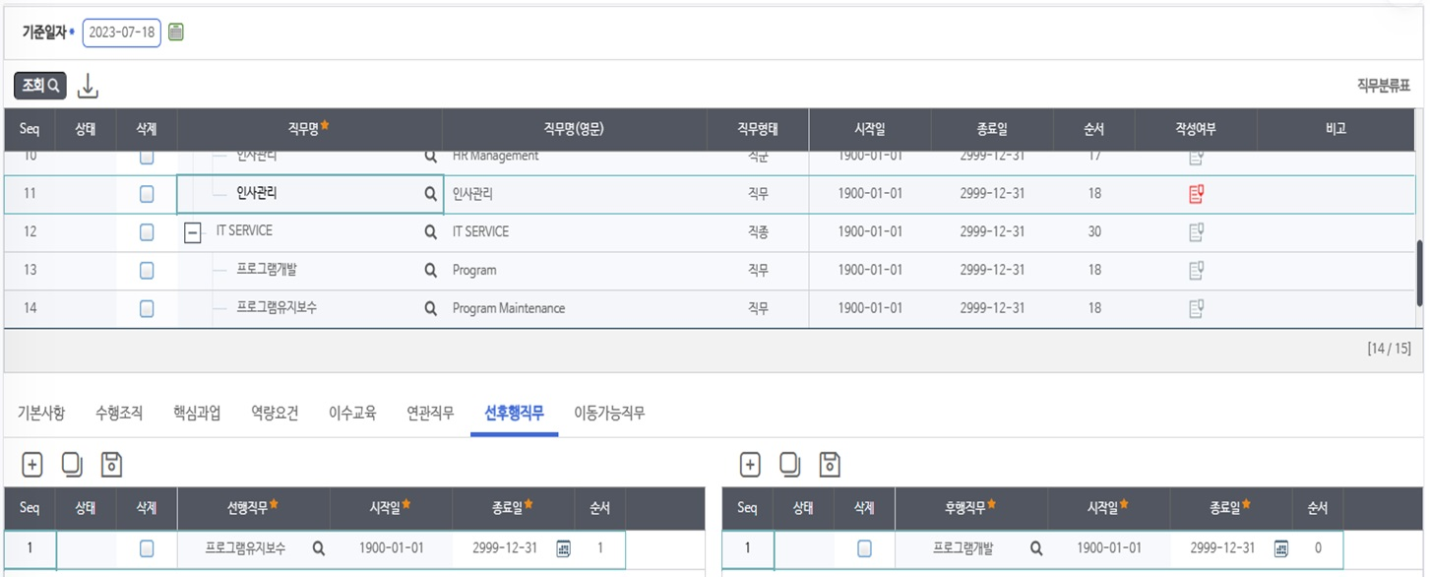
Task: Click search icon beside 프로그램개발 in row 13
Action: tap(430, 271)
